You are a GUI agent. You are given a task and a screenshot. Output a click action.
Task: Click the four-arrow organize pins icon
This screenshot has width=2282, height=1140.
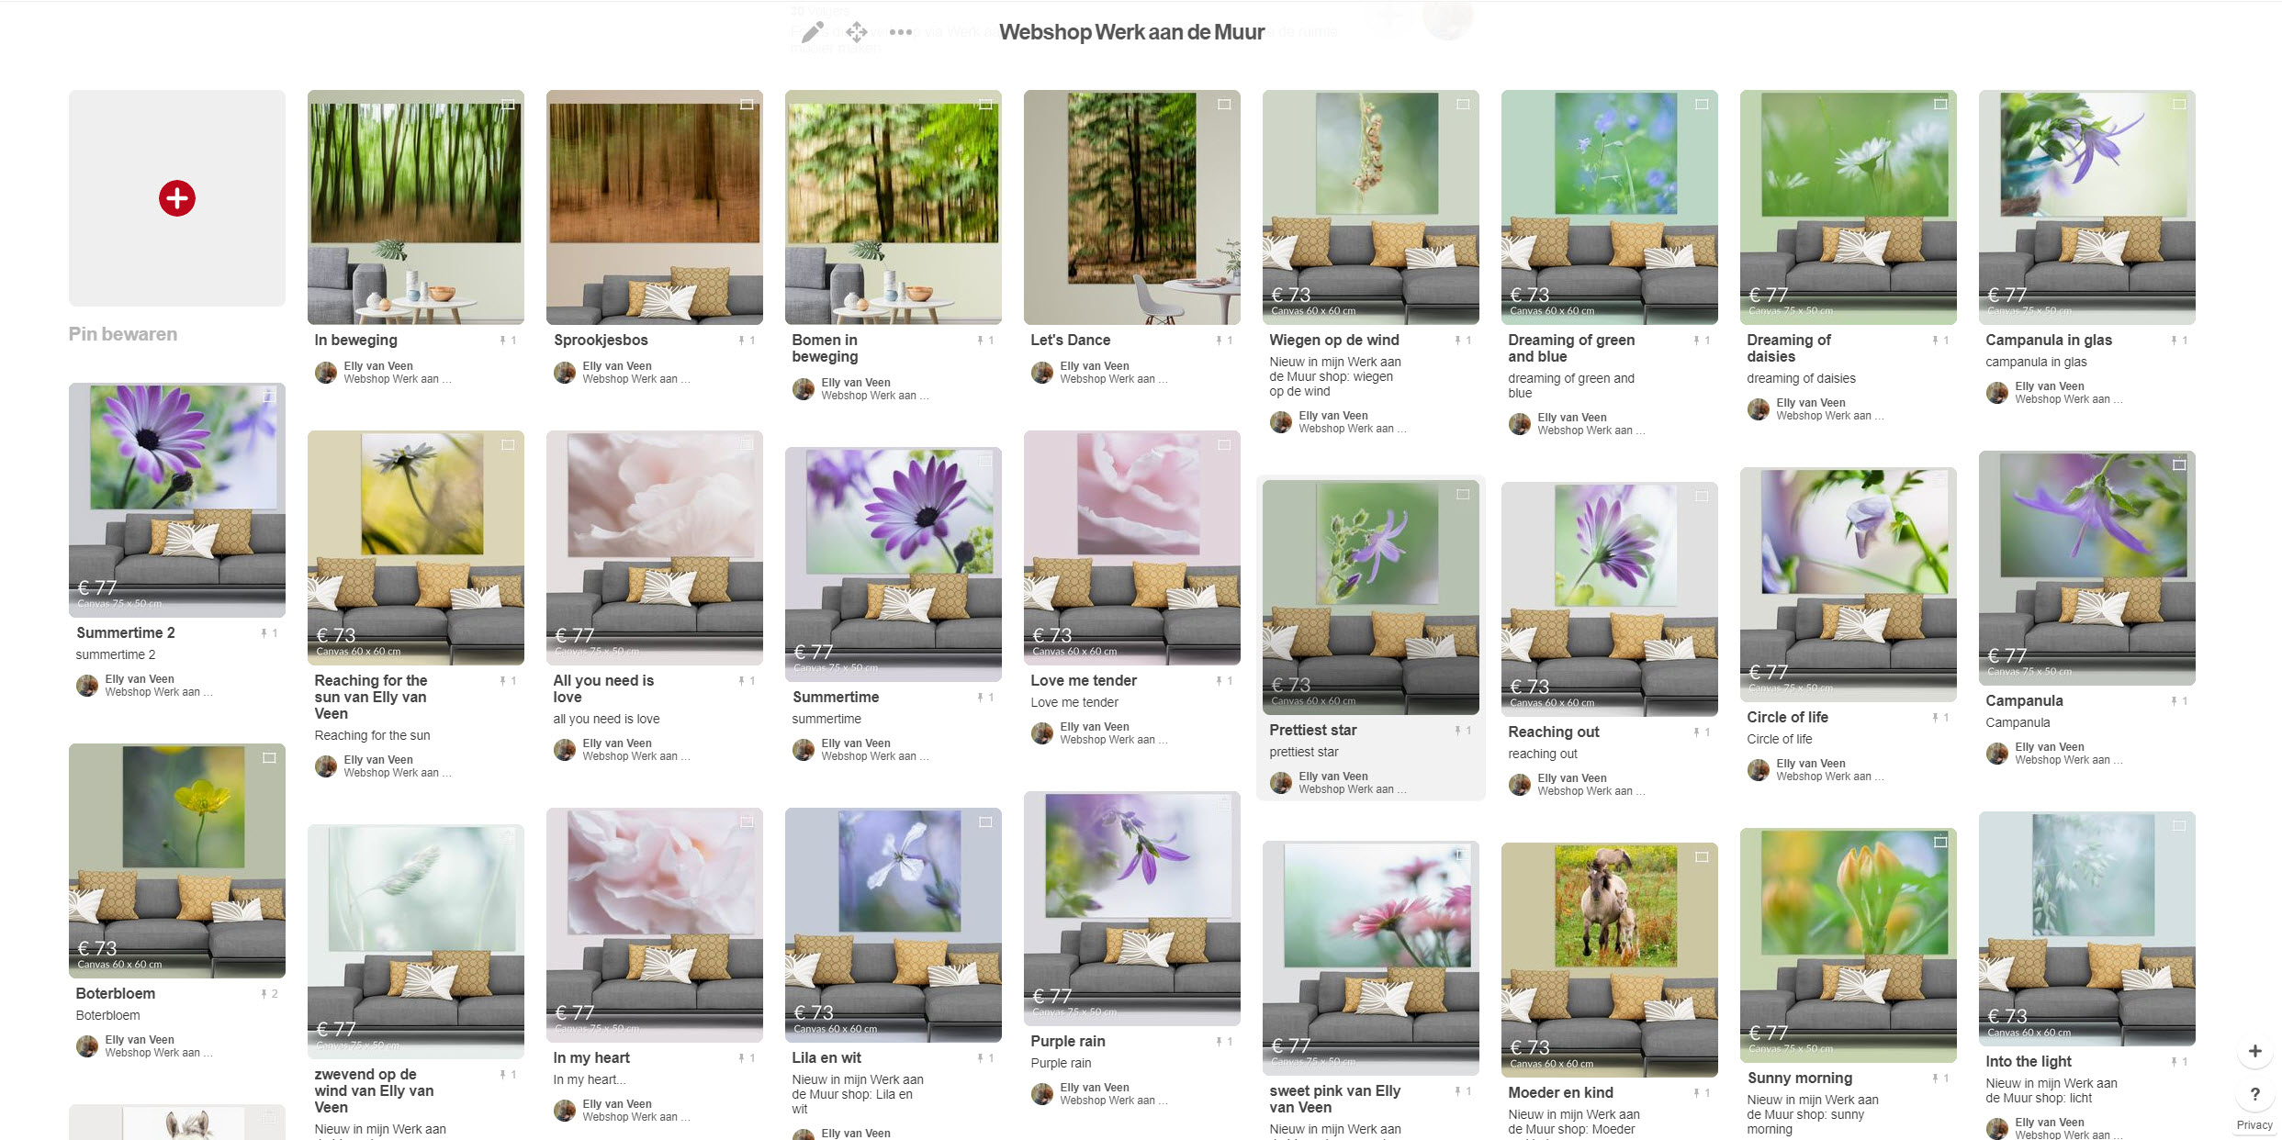857,32
